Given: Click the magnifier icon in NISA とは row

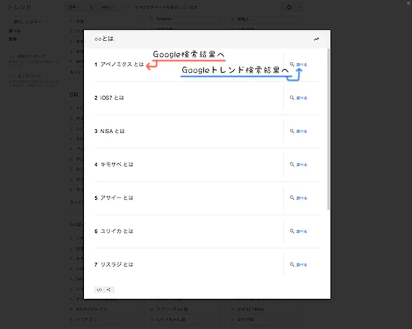Looking at the screenshot, I should (x=292, y=131).
